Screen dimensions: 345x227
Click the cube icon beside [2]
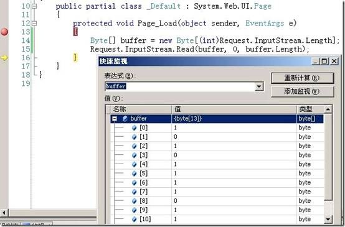pyautogui.click(x=135, y=146)
